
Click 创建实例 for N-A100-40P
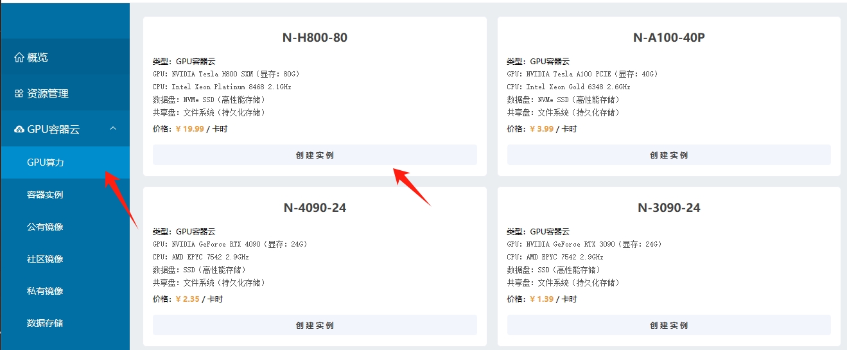click(669, 155)
